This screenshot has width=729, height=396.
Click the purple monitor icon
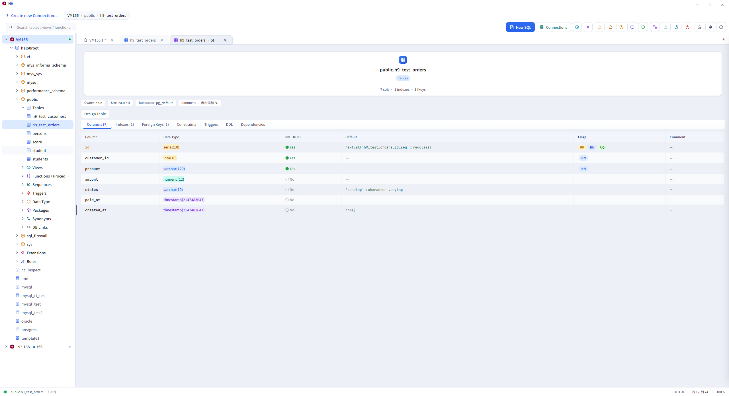[x=632, y=27]
